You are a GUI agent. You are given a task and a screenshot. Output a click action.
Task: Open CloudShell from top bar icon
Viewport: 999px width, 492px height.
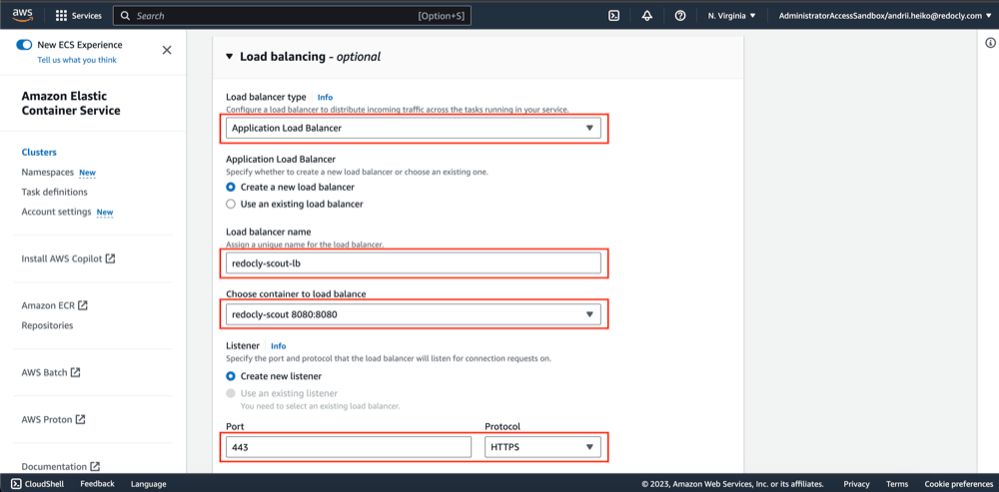(x=613, y=16)
